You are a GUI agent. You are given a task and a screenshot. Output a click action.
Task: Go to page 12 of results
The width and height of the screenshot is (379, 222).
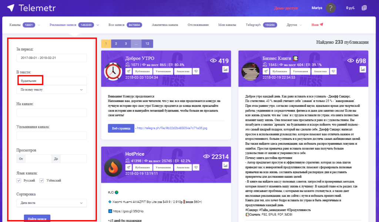pos(147,44)
